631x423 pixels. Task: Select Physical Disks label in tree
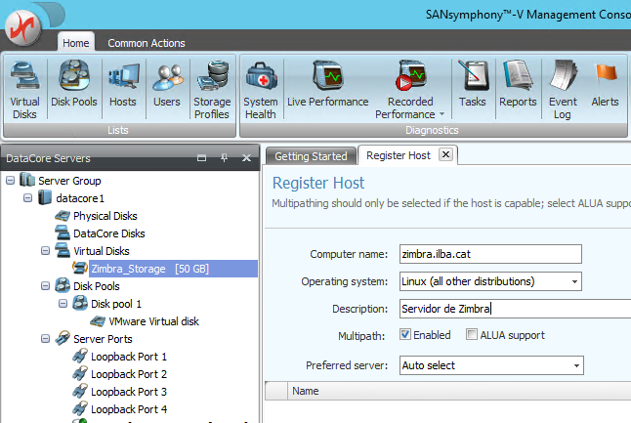tap(105, 216)
